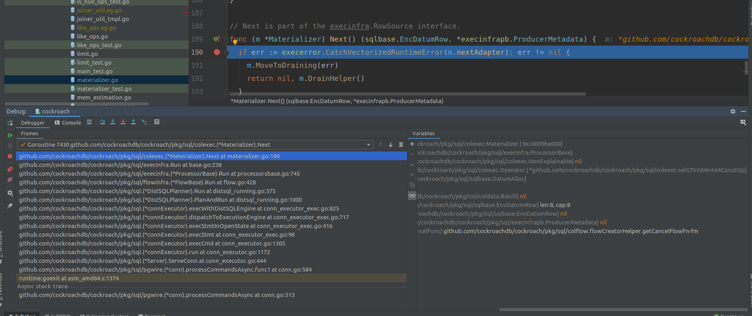Screen dimensions: 752x316
Task: Click the execinfra link in the code comment
Action: coord(349,26)
